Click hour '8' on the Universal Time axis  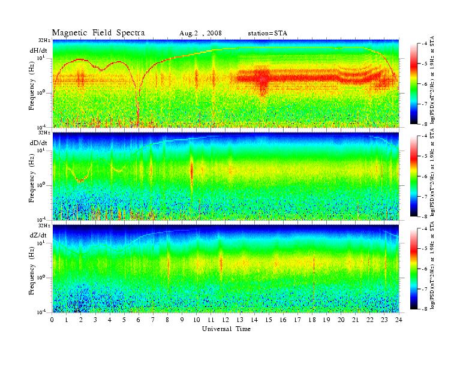point(167,320)
